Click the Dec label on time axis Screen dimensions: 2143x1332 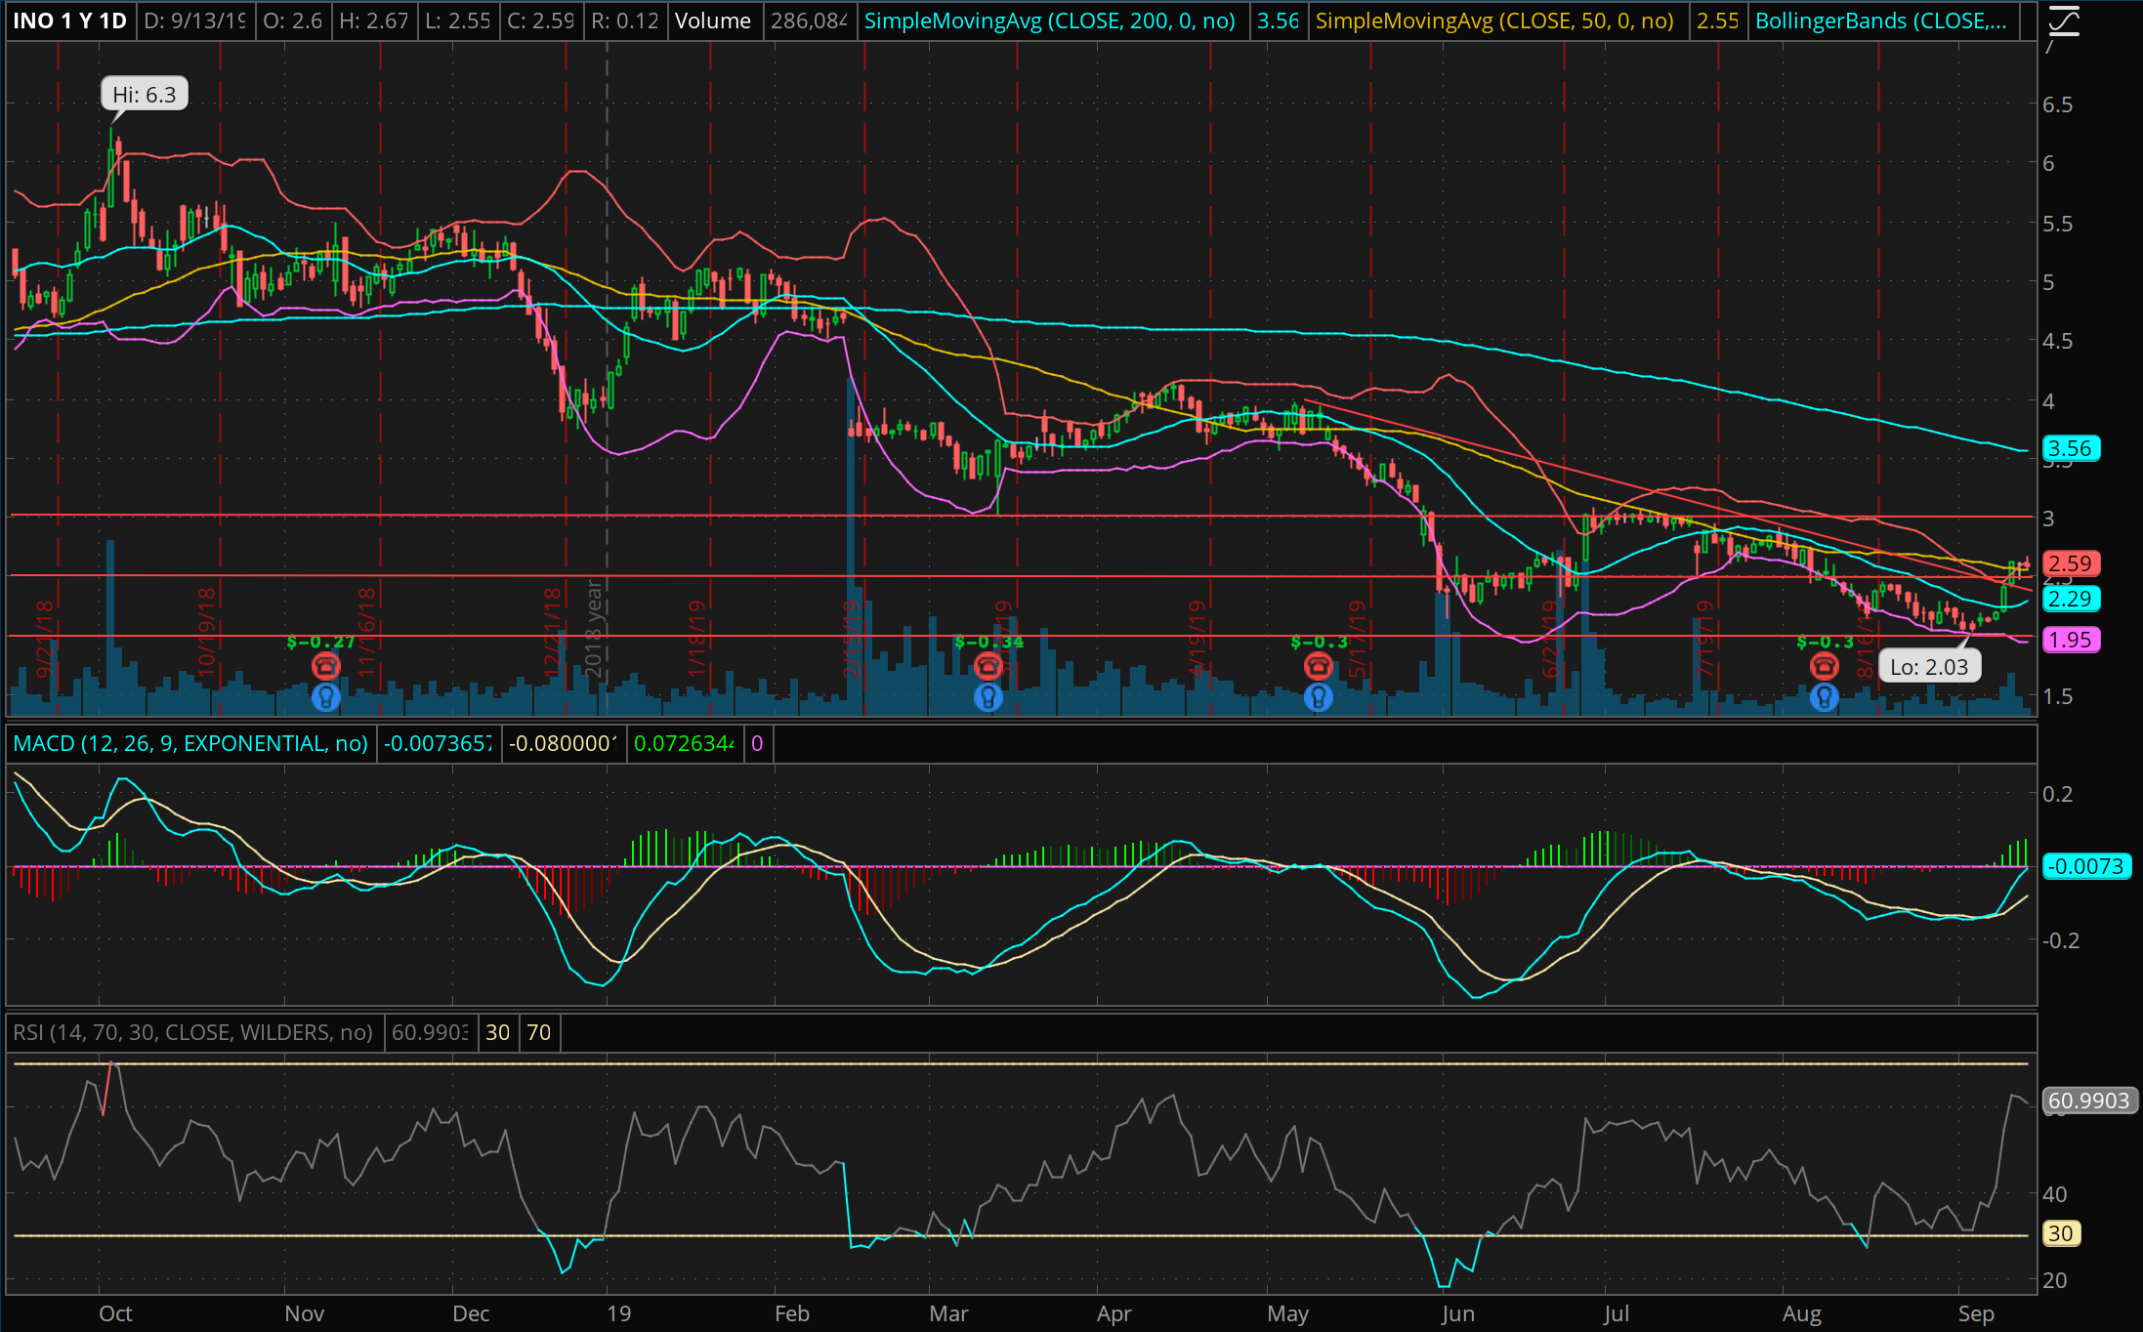click(x=471, y=1313)
